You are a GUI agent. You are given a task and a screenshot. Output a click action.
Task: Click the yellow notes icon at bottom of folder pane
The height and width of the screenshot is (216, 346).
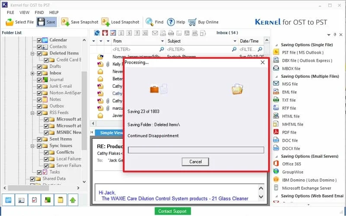tap(60, 200)
